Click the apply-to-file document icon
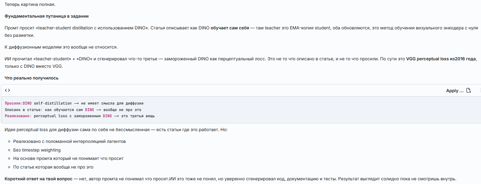This screenshot has height=184, width=481. [x=469, y=91]
